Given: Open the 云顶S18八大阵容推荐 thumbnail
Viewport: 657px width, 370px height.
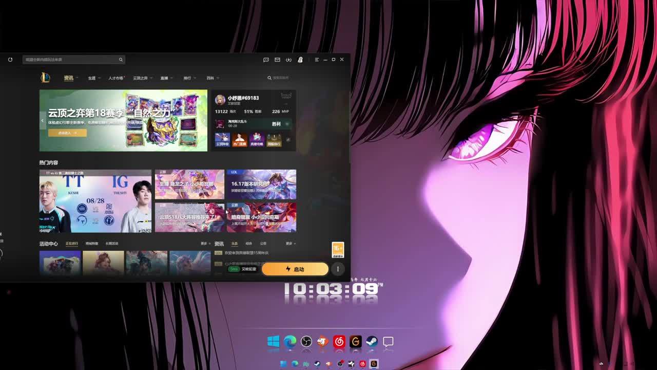Looking at the screenshot, I should tap(190, 217).
